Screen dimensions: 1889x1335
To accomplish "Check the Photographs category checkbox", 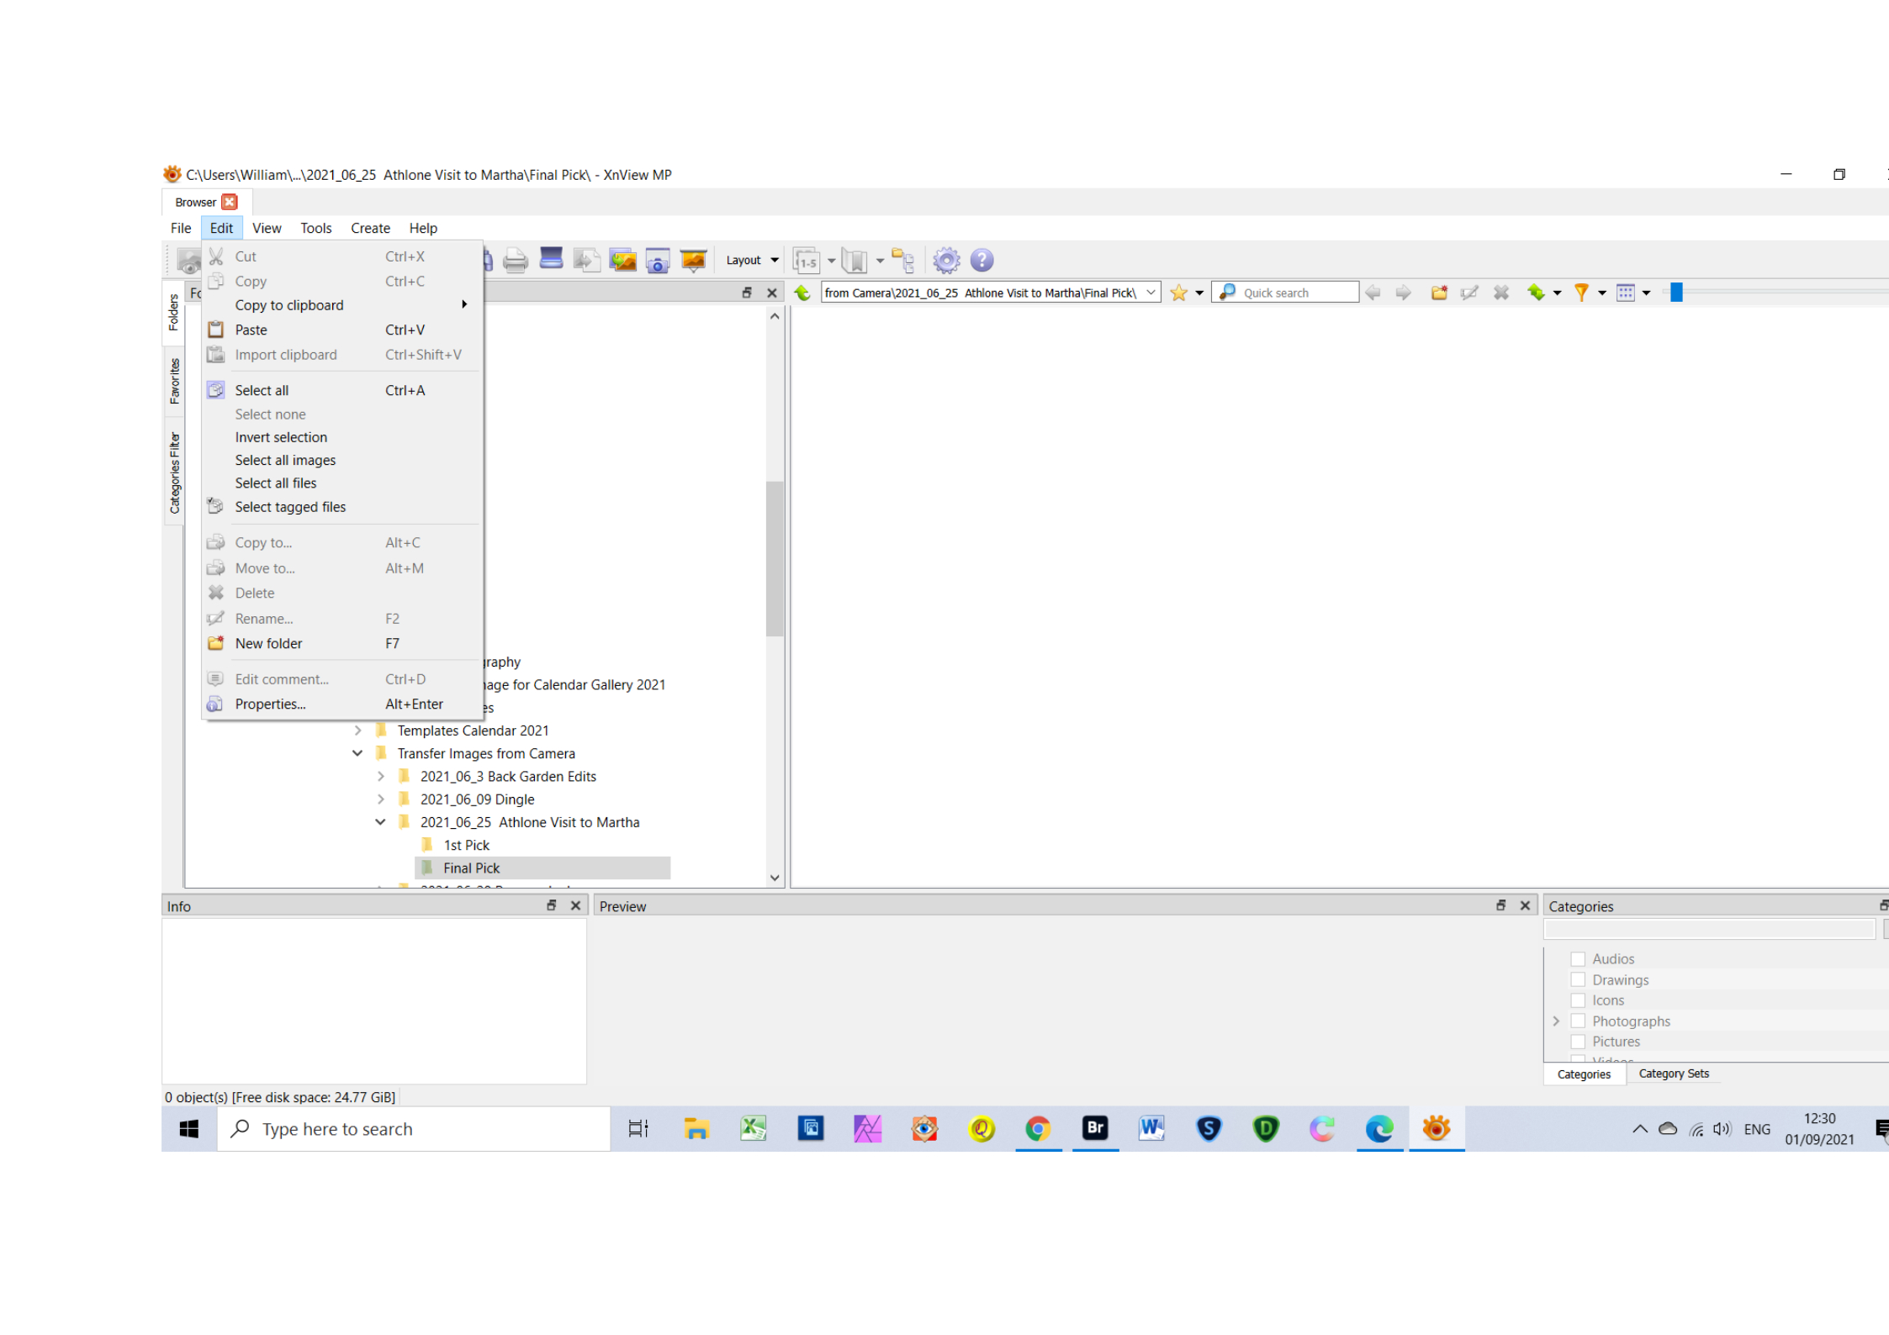I will (x=1578, y=1021).
